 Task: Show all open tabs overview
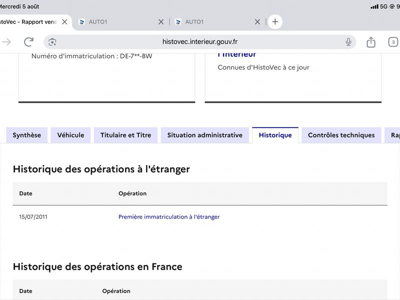point(393,42)
